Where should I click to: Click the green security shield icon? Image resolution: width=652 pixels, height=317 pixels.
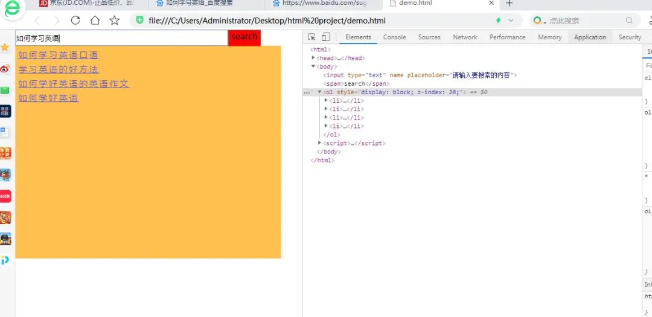(x=140, y=21)
